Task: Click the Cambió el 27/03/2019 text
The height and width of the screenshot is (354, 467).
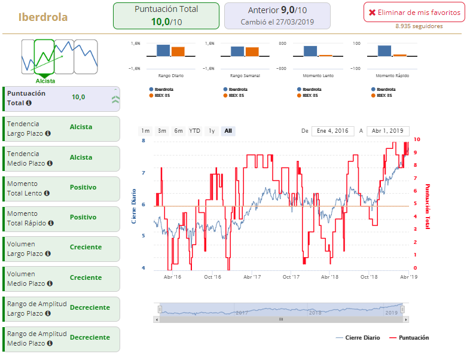Action: [277, 22]
